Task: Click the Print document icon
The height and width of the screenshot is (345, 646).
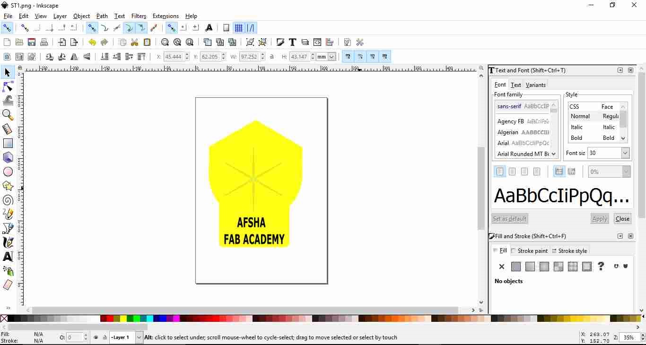Action: click(x=44, y=42)
